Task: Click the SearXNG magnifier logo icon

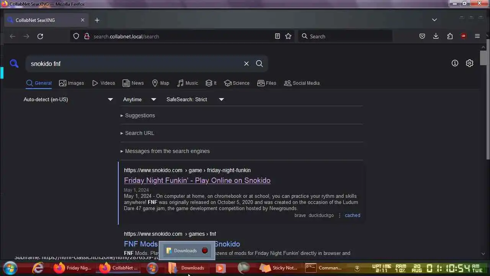Action: click(x=14, y=64)
